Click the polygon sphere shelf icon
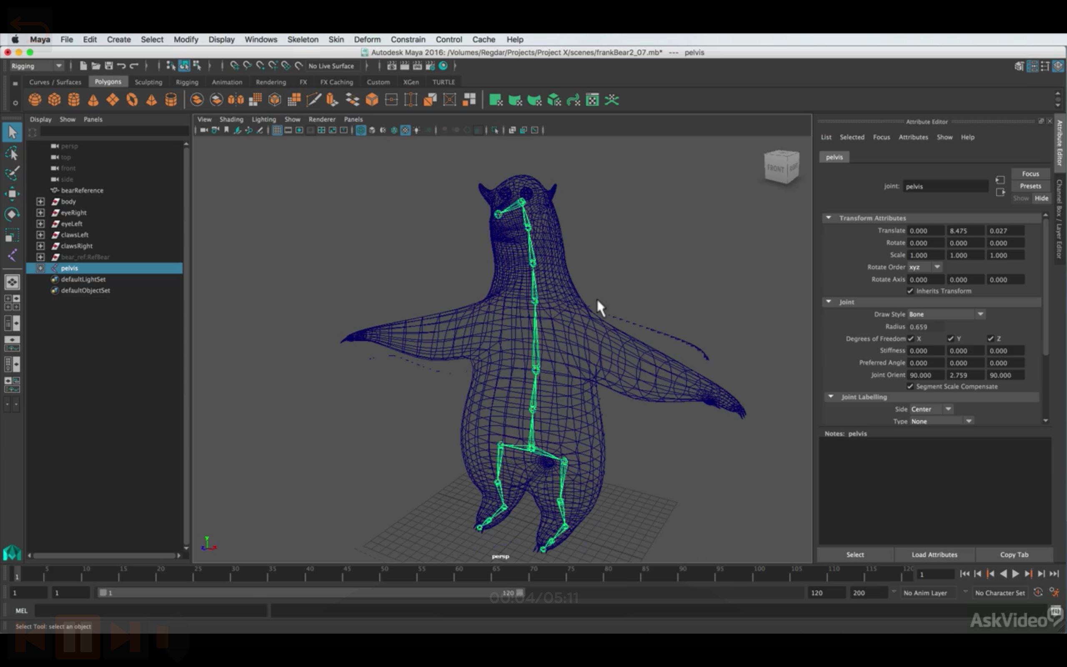1067x667 pixels. pyautogui.click(x=35, y=100)
